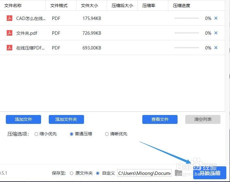Select 普通压缩 compression option

pos(71,134)
